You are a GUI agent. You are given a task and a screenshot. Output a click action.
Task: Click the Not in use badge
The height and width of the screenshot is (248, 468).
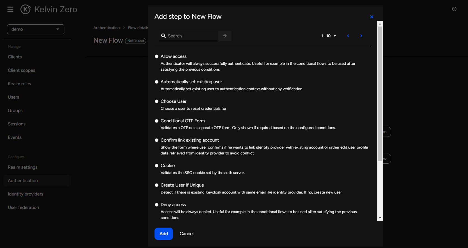click(x=135, y=41)
